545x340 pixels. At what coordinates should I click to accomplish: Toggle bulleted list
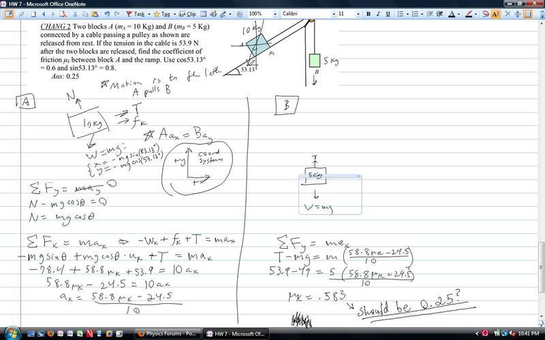pos(400,14)
